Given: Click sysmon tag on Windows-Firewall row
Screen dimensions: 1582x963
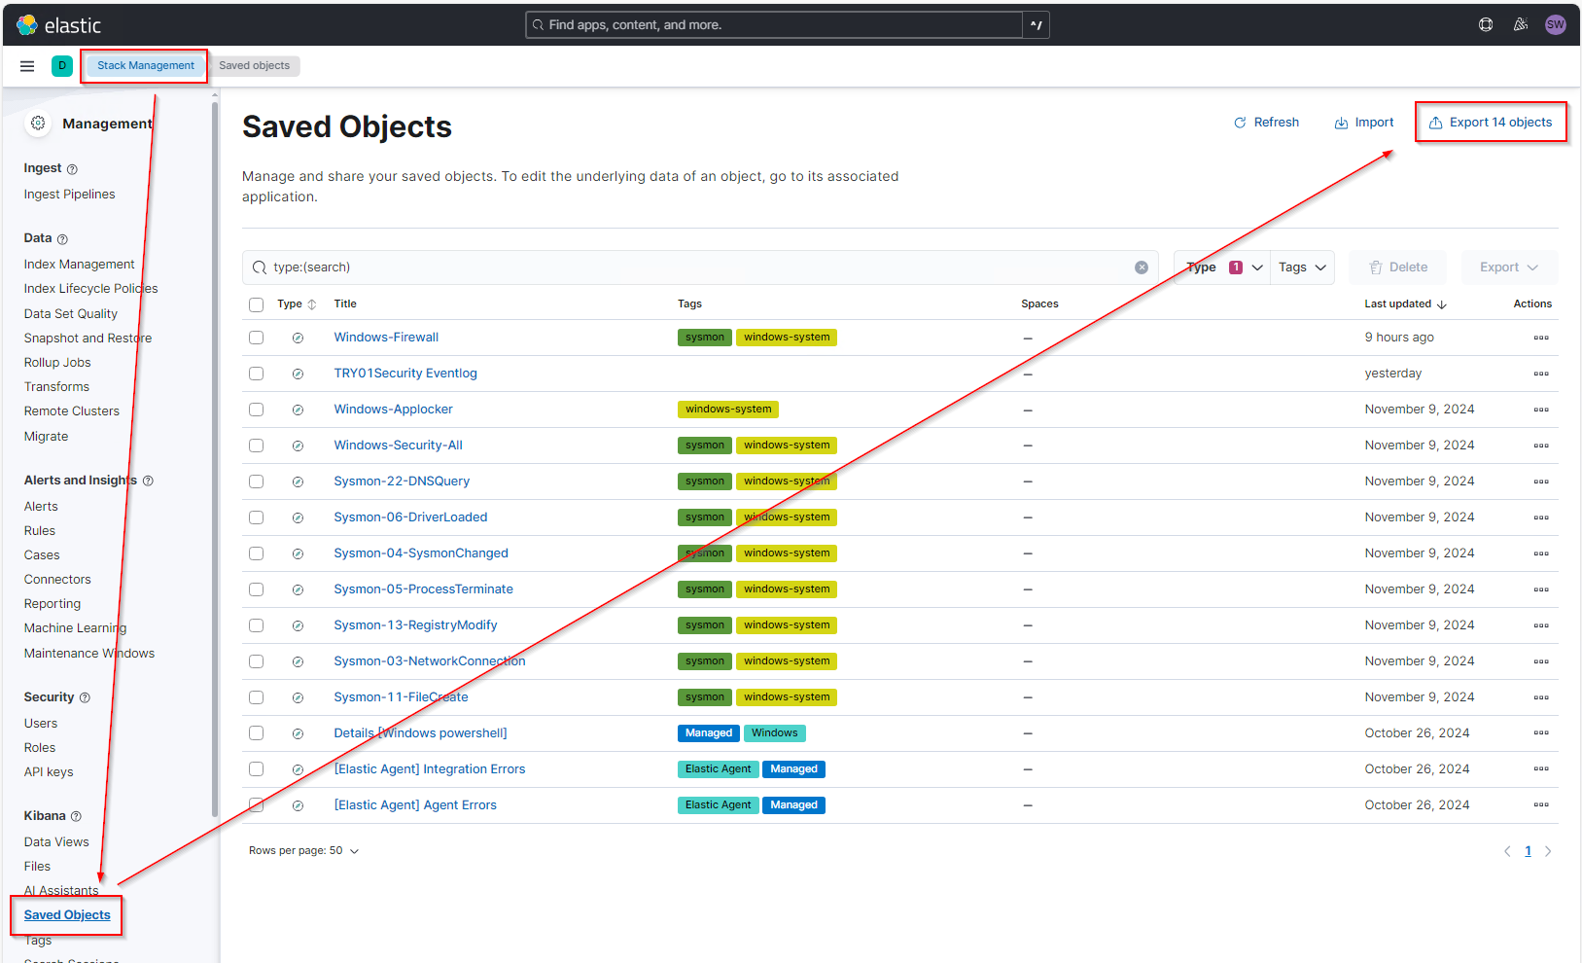Looking at the screenshot, I should (705, 338).
